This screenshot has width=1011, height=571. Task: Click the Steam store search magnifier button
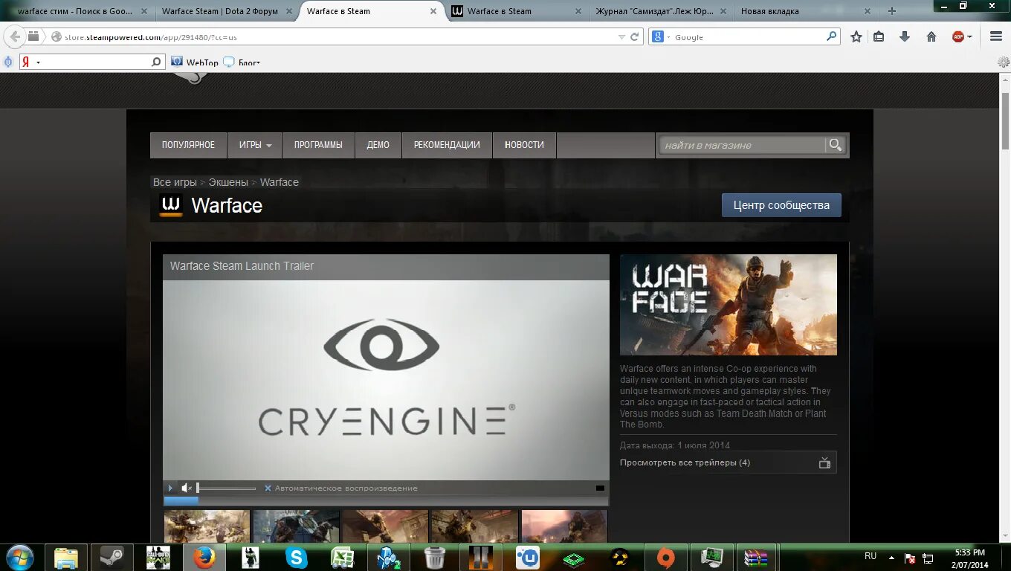836,144
